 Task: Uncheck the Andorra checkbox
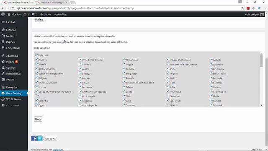pos(36,60)
